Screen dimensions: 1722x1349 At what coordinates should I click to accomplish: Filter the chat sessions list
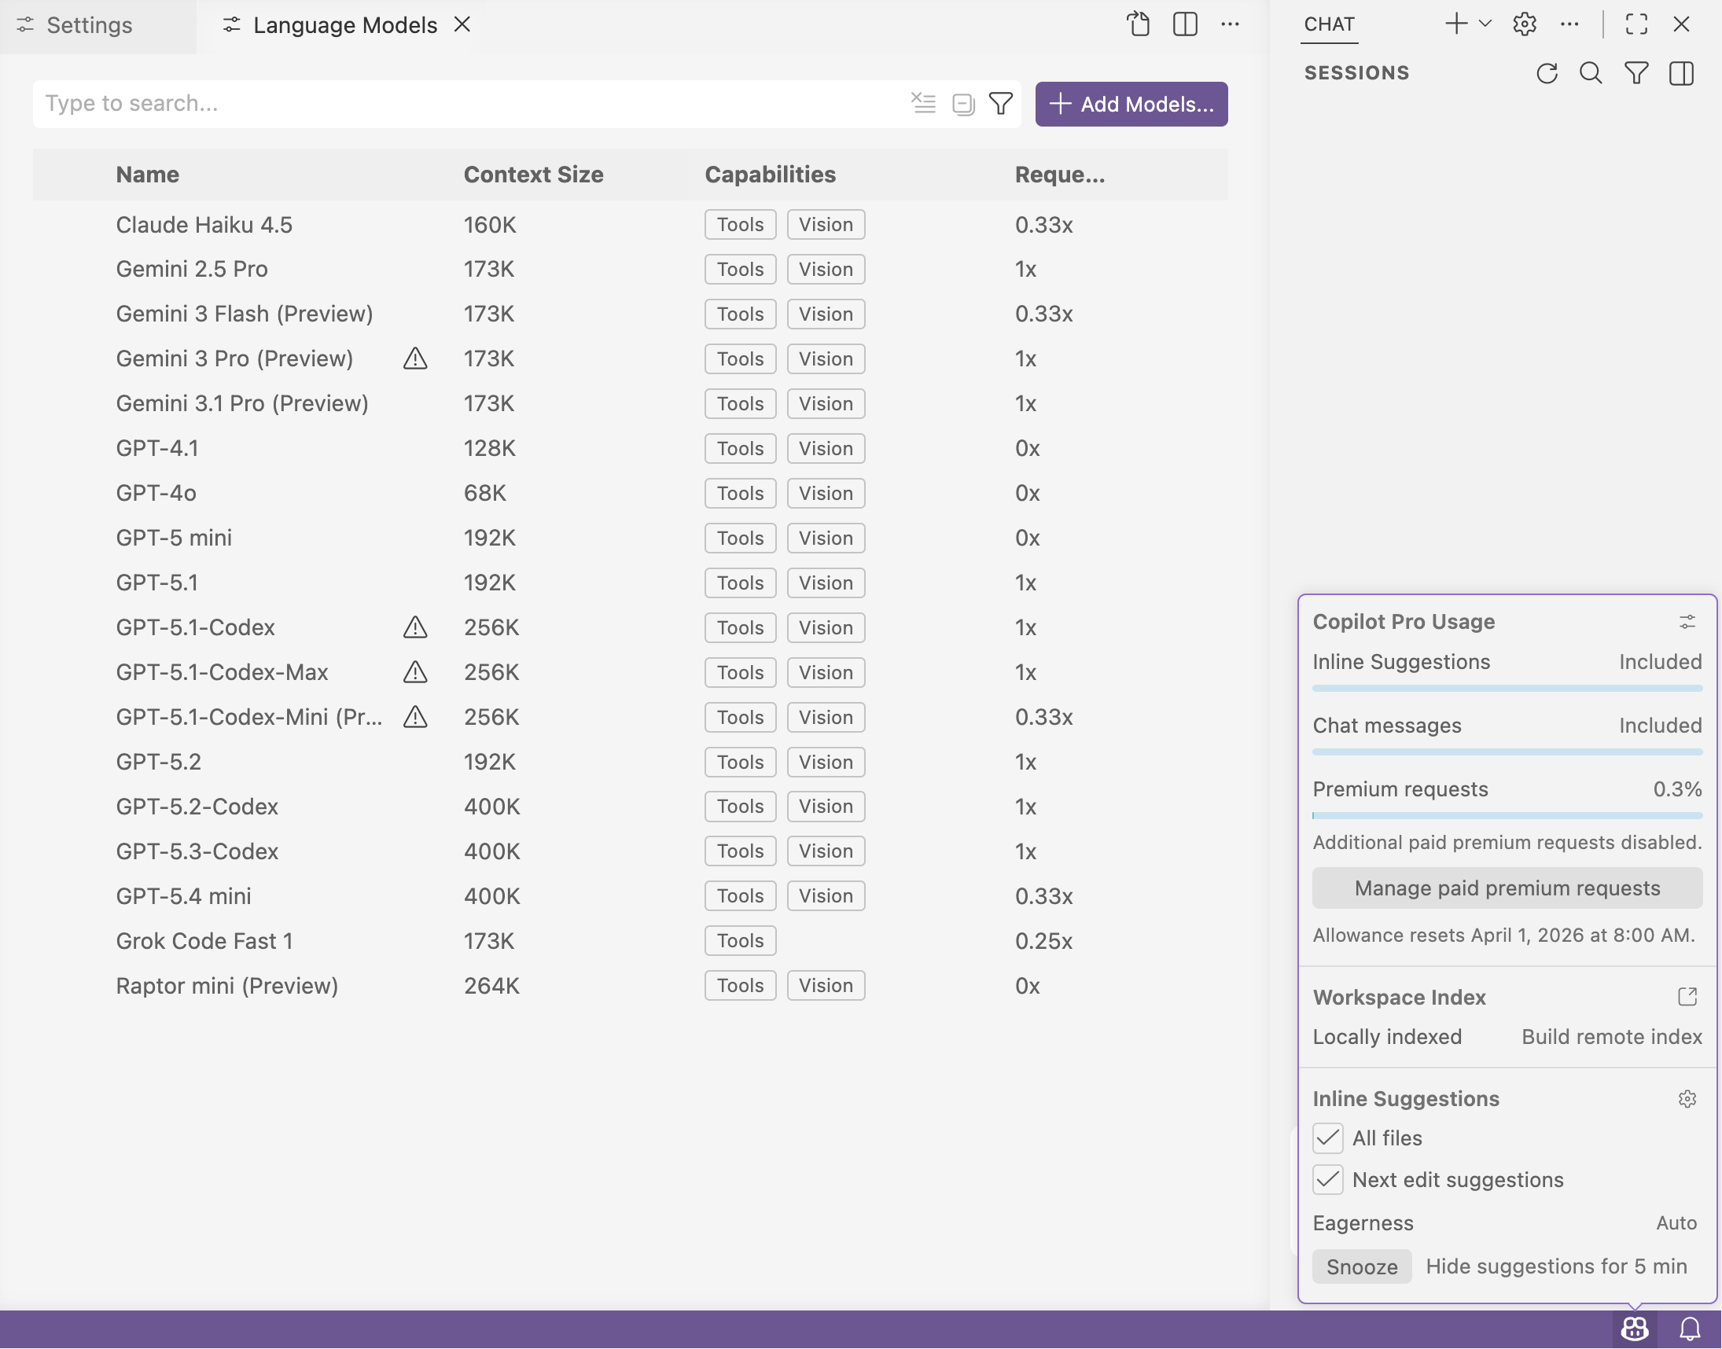coord(1637,73)
